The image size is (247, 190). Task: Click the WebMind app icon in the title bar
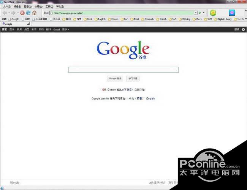[x=2, y=2]
